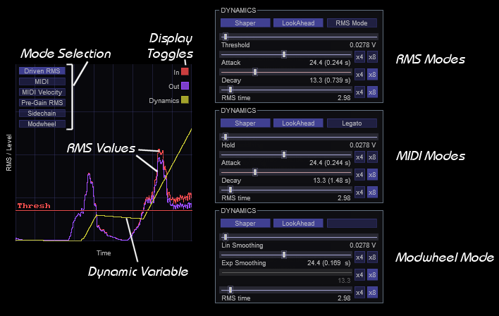This screenshot has height=316, width=499.
Task: Click the Threshold slider handle
Action: 226,37
